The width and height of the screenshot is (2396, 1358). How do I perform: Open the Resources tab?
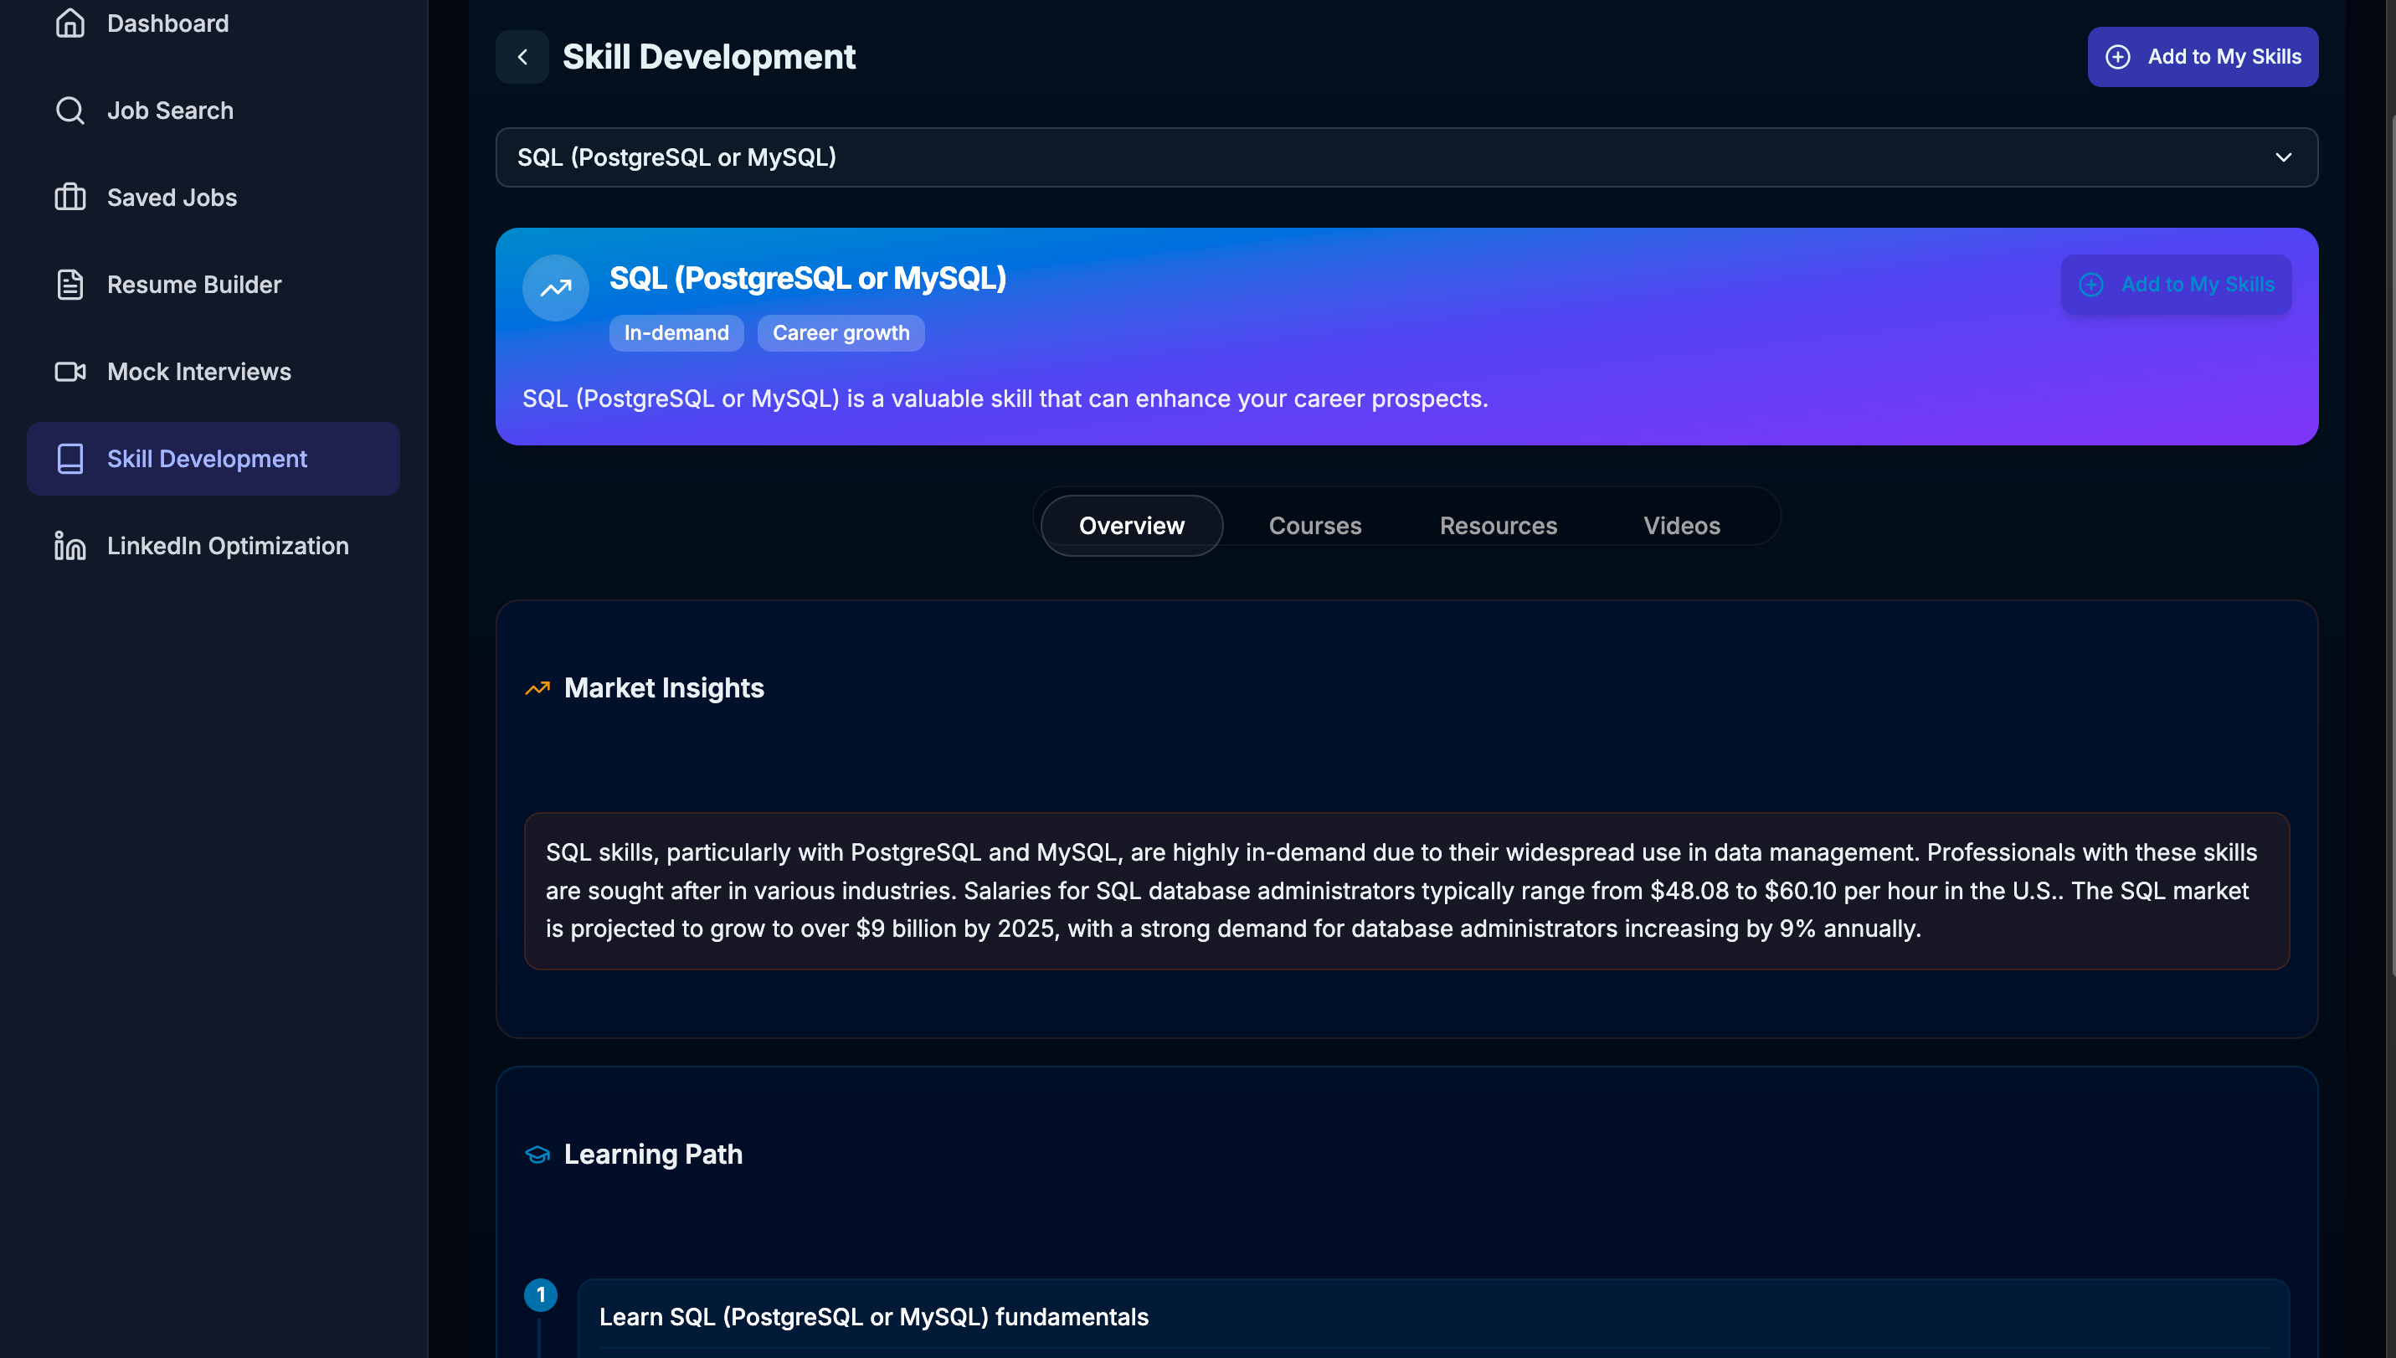tap(1498, 525)
